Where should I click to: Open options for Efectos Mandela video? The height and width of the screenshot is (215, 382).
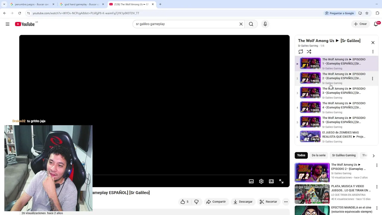[377, 208]
